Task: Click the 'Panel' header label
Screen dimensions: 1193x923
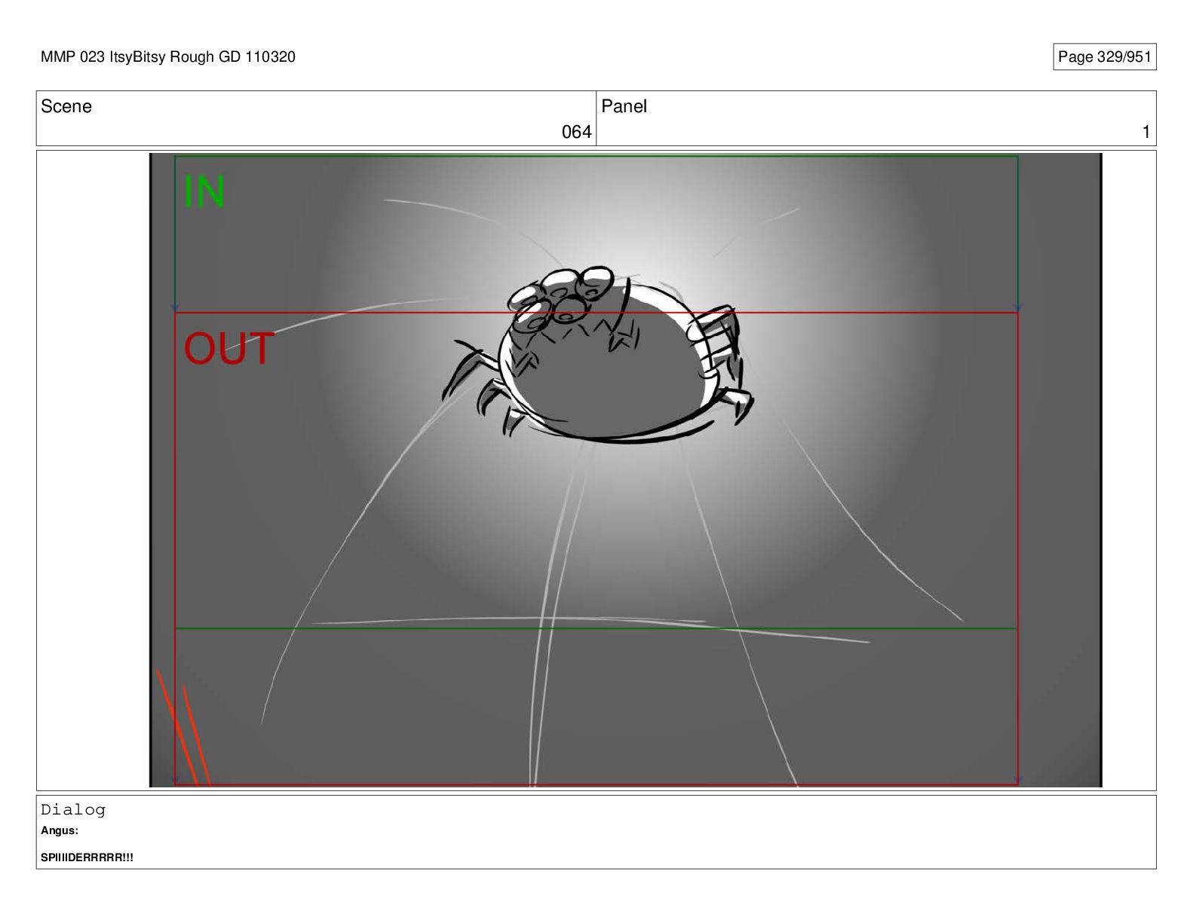Action: pos(624,106)
